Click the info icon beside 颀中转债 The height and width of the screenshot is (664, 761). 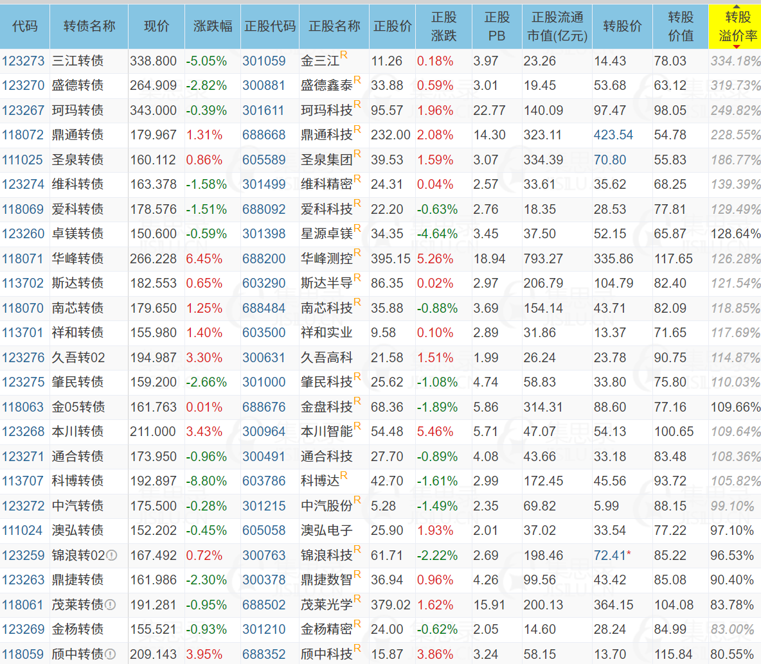[x=110, y=654]
